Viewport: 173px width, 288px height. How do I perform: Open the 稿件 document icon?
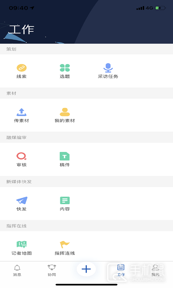[65, 156]
